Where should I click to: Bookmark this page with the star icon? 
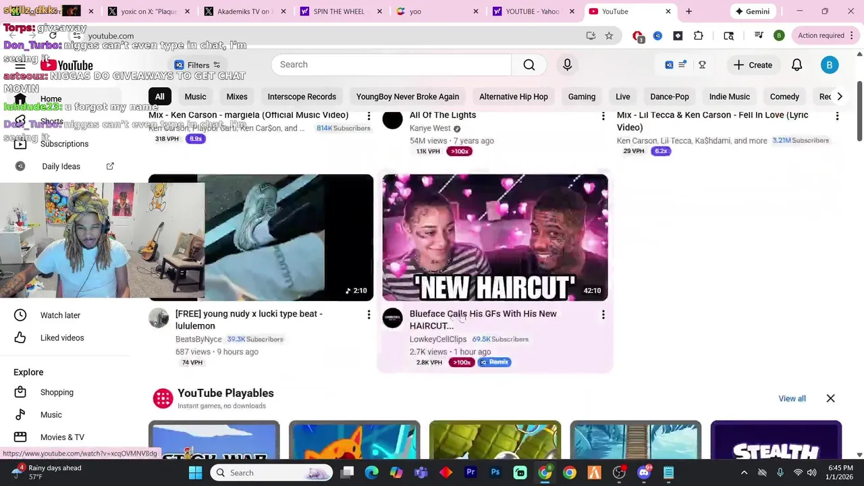[x=609, y=36]
